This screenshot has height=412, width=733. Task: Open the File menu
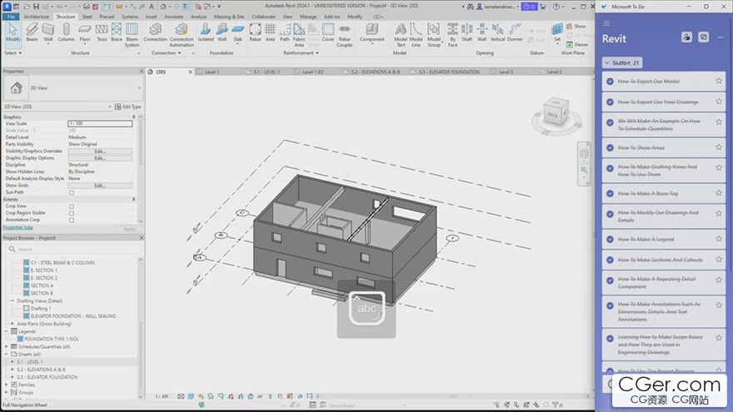point(11,17)
